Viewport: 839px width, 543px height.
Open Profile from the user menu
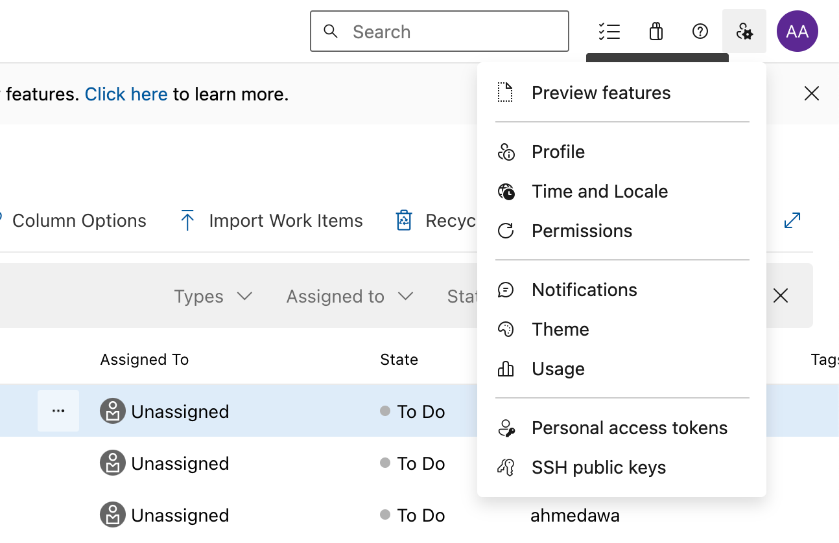(x=558, y=152)
